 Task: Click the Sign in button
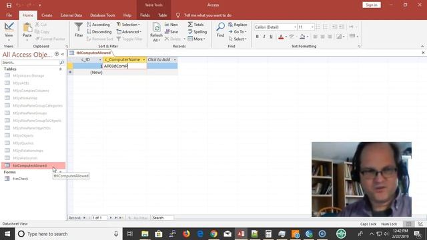pos(372,5)
